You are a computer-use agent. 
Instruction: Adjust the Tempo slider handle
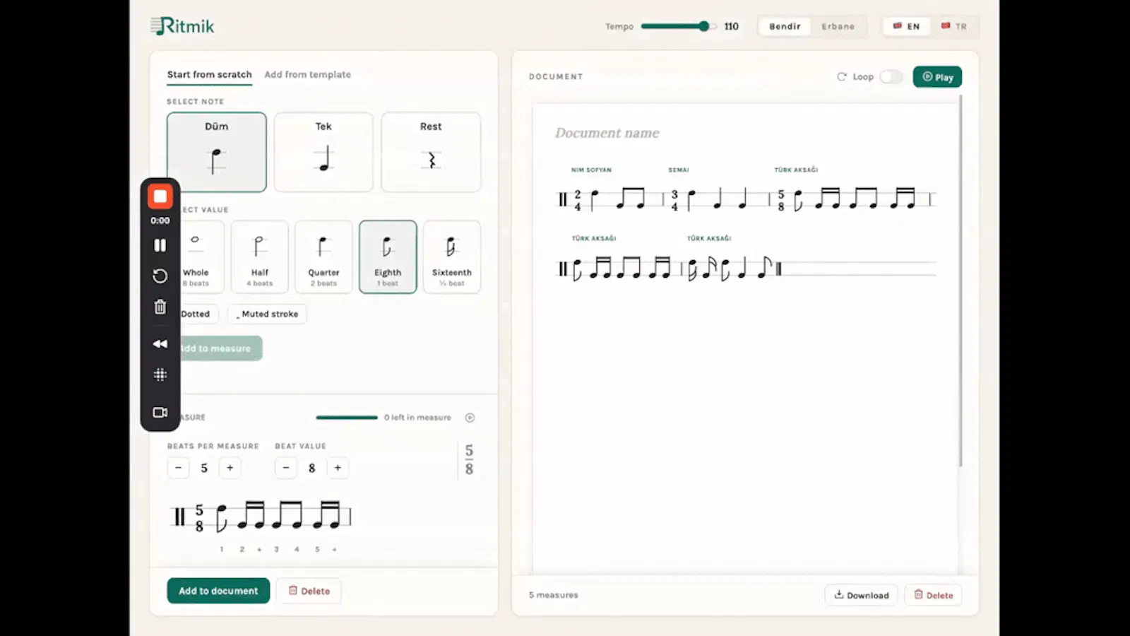tap(703, 26)
